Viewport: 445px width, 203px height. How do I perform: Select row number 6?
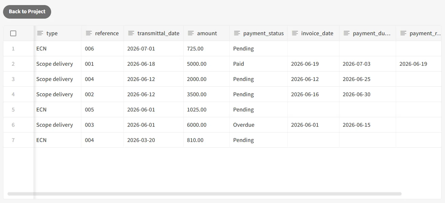[x=13, y=125]
